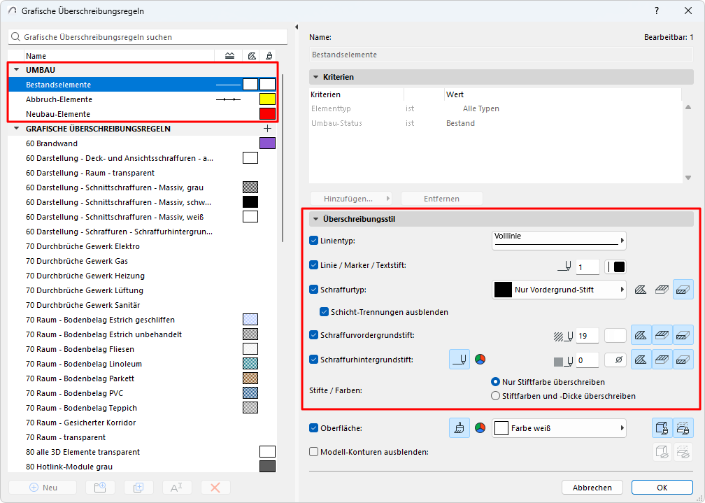Select the Neubau-Elemente rule
The width and height of the screenshot is (705, 503).
point(143,114)
